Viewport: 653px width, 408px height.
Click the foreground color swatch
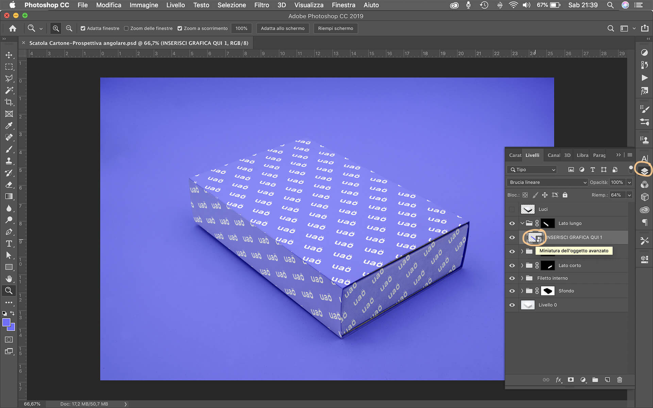click(6, 322)
